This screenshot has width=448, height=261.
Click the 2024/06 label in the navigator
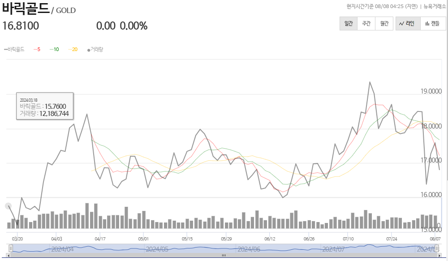[x=249, y=249]
